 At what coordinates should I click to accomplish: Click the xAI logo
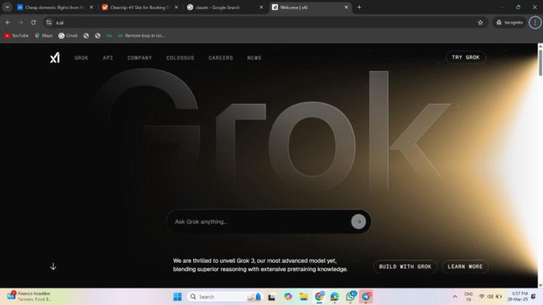click(x=55, y=57)
